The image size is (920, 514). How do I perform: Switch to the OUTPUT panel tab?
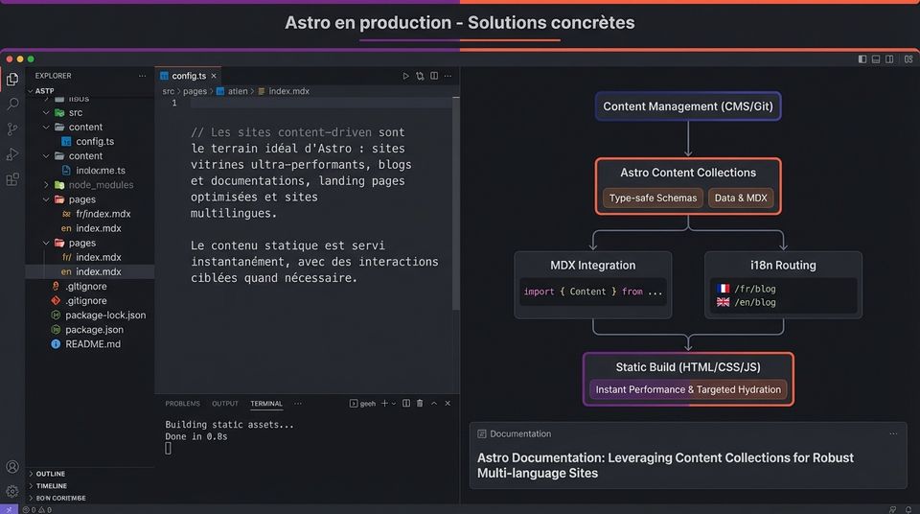point(224,404)
